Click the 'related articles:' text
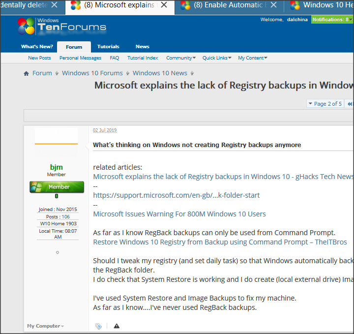The width and height of the screenshot is (354, 334). 118,167
